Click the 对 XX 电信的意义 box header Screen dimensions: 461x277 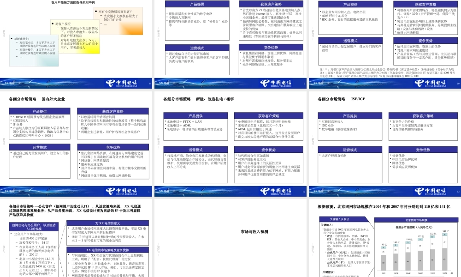pos(107,223)
